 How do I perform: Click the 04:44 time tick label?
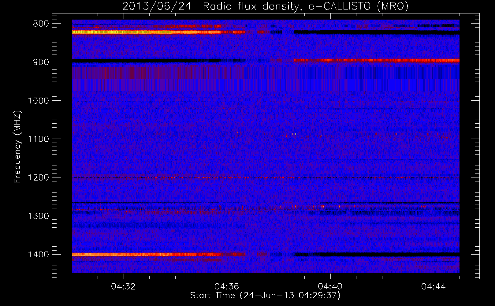coord(434,287)
